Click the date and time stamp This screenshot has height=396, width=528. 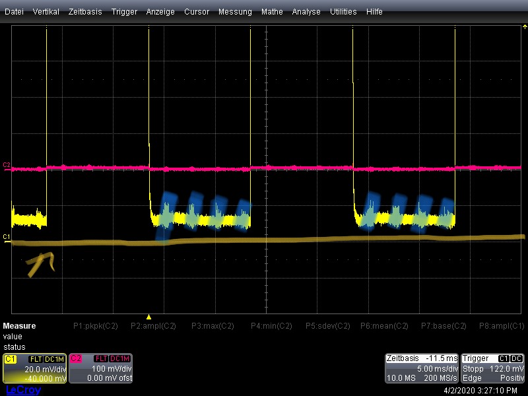[480, 391]
